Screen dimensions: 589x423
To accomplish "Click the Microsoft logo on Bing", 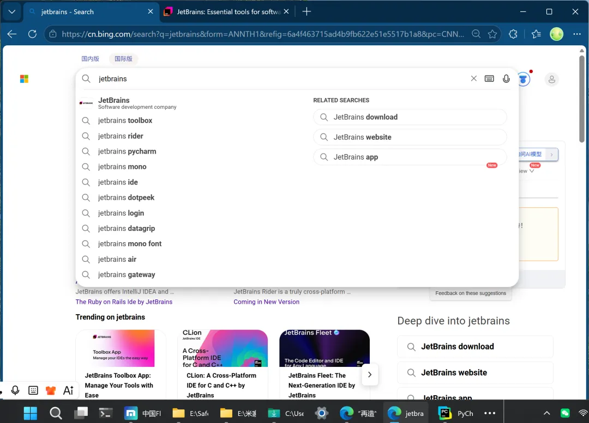I will coord(24,79).
